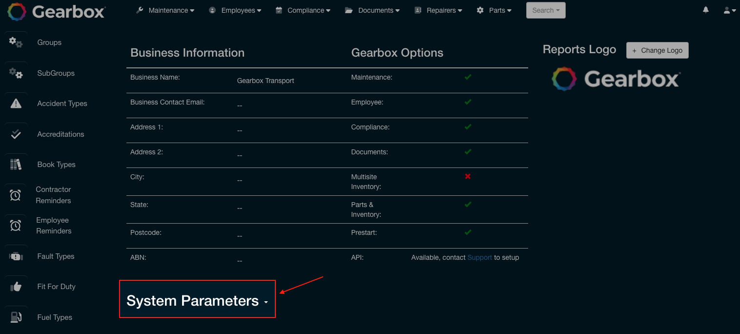The width and height of the screenshot is (740, 334).
Task: Go to Employee Reminders in sidebar
Action: 54,226
